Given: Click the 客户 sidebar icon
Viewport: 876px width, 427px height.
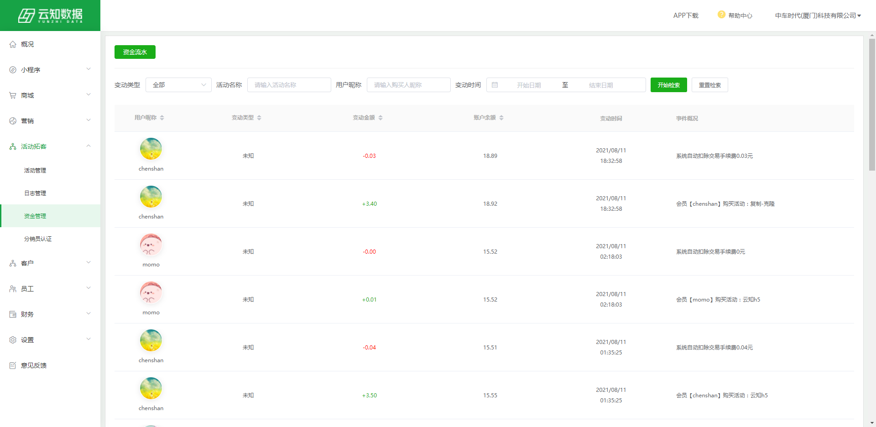Looking at the screenshot, I should click(13, 263).
